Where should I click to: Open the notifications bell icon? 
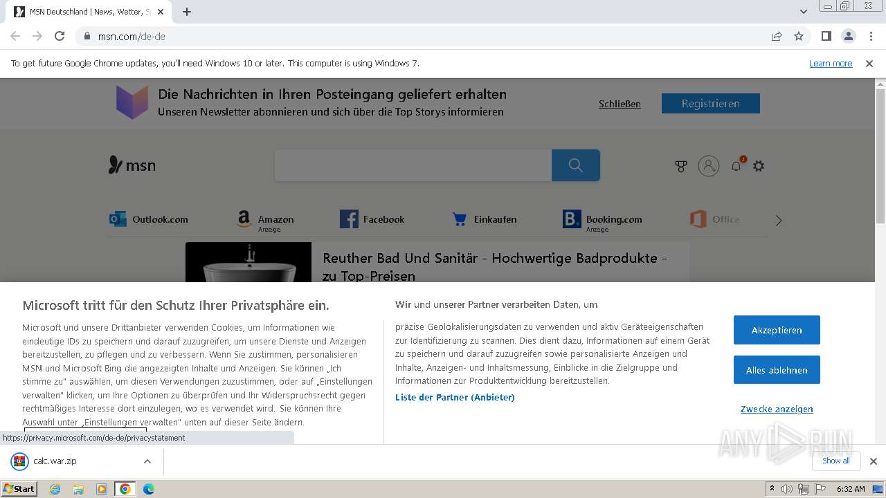(736, 166)
